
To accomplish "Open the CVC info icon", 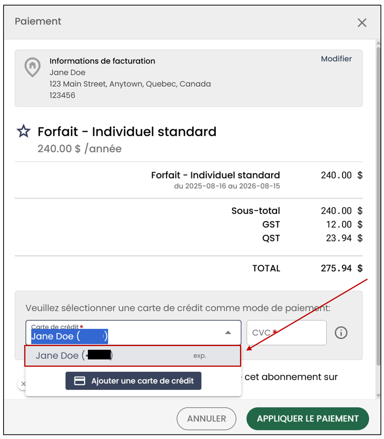I will coord(341,332).
